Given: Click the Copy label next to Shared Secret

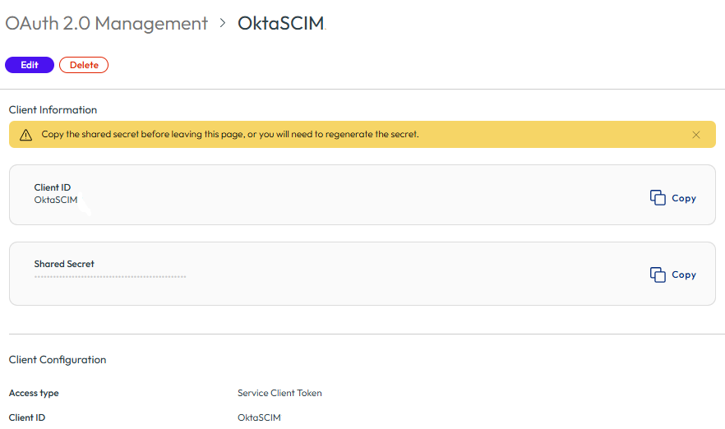Looking at the screenshot, I should pos(683,274).
